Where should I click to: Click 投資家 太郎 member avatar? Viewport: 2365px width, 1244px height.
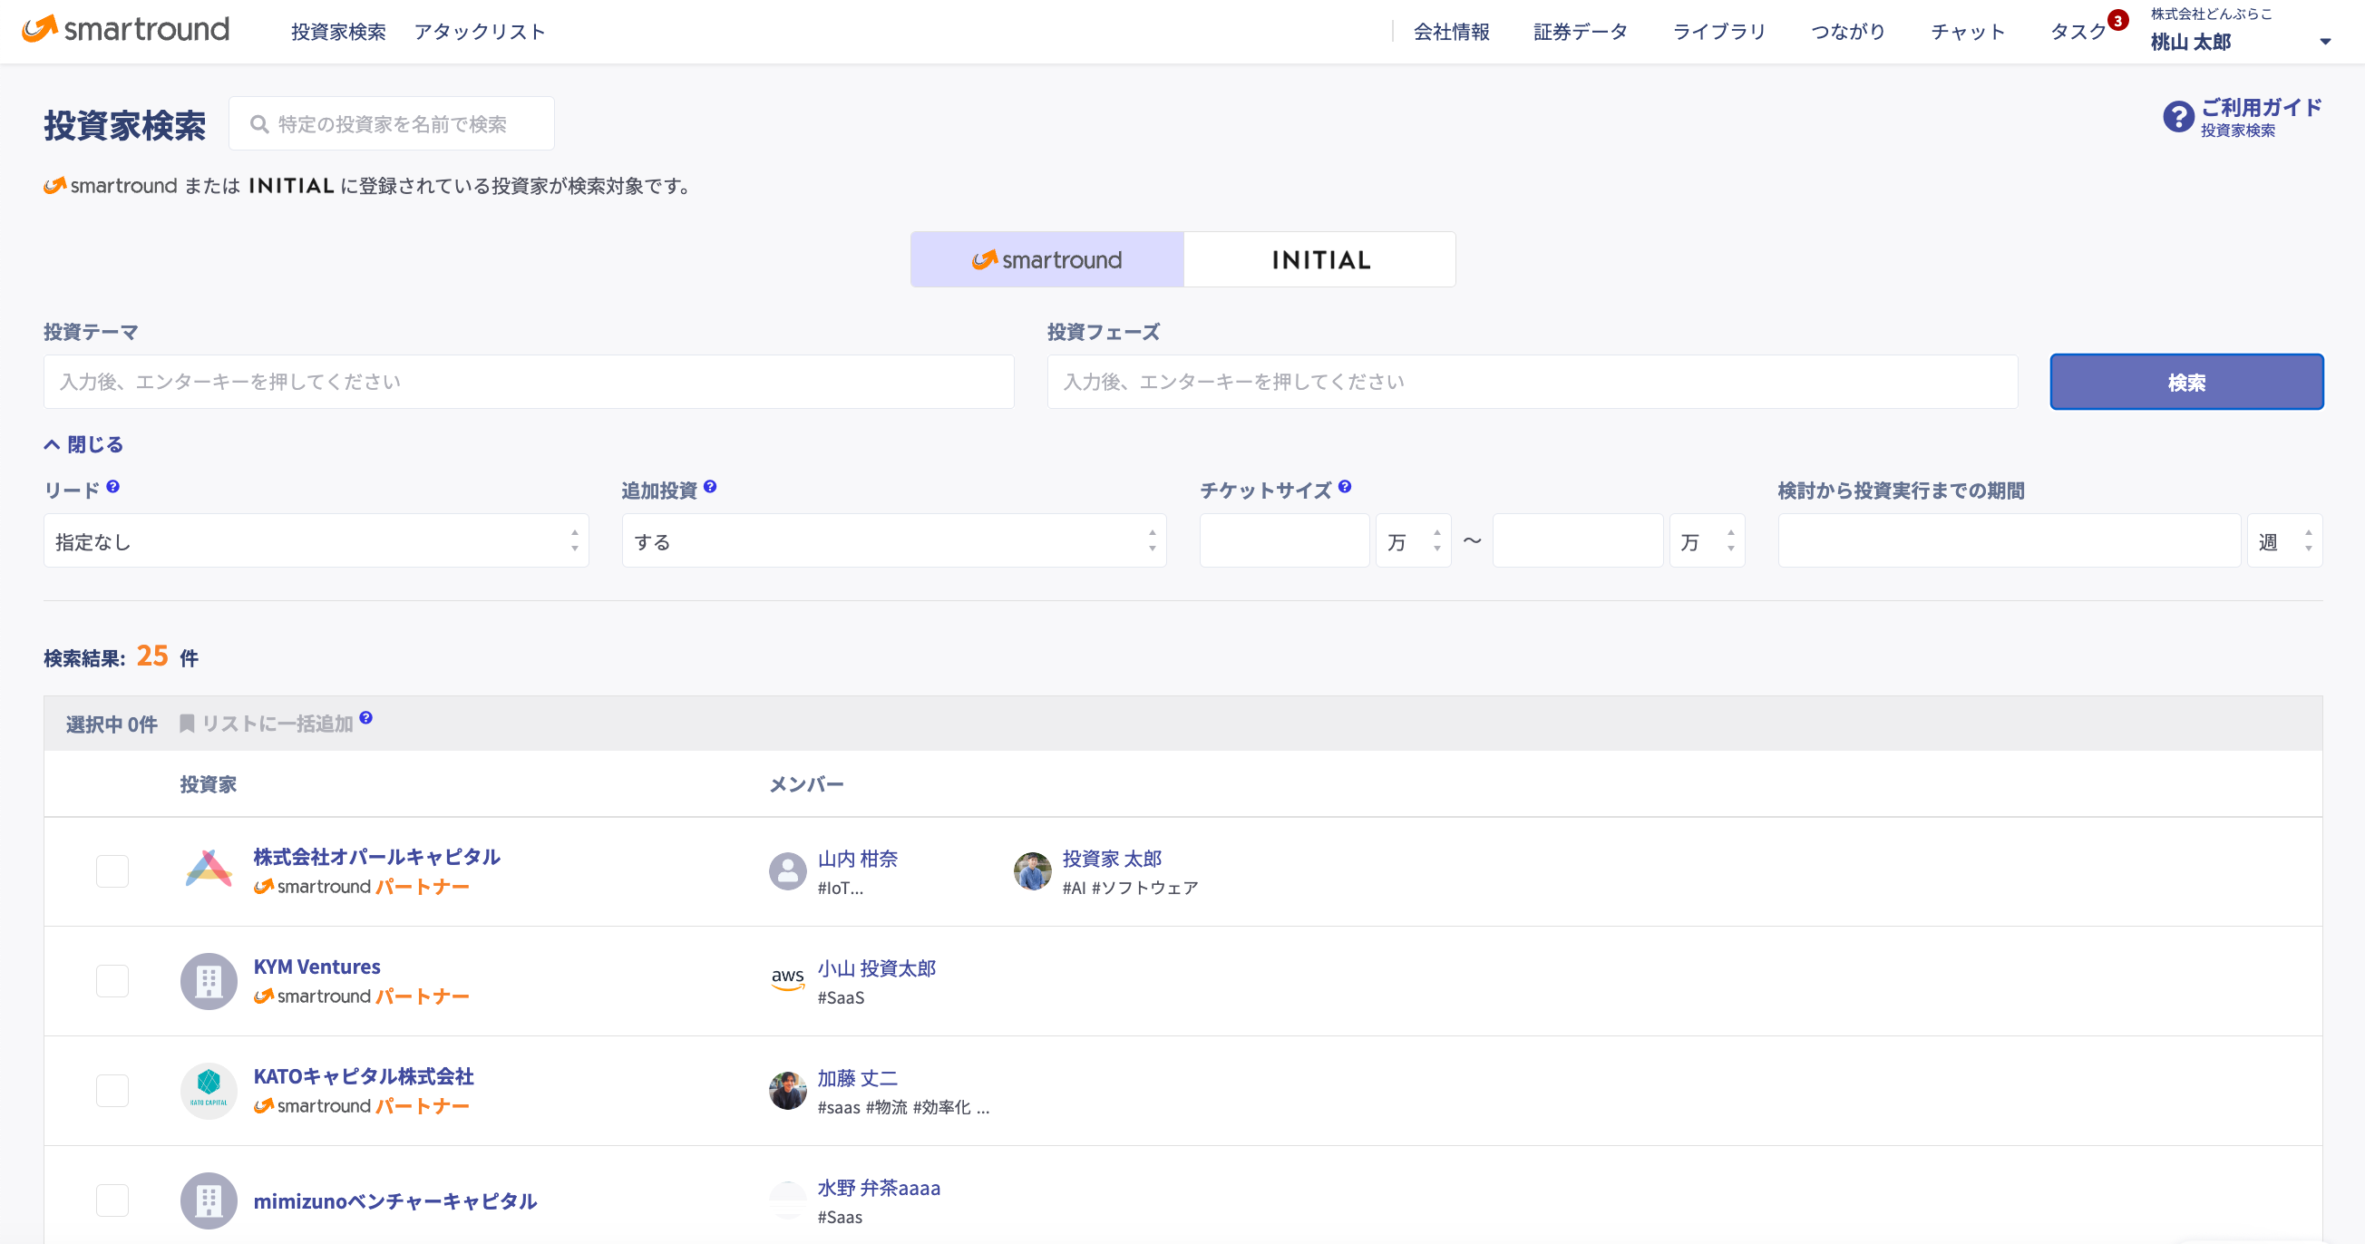pos(1032,870)
